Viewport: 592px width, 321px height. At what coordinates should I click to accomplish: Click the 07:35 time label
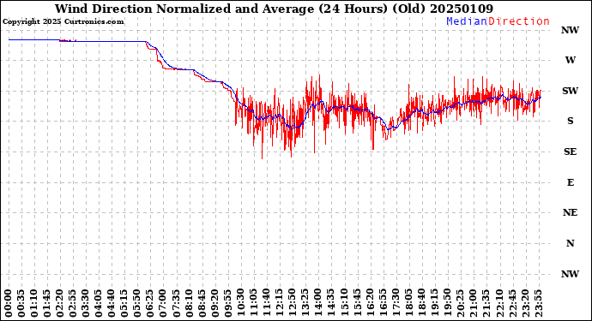click(x=177, y=304)
